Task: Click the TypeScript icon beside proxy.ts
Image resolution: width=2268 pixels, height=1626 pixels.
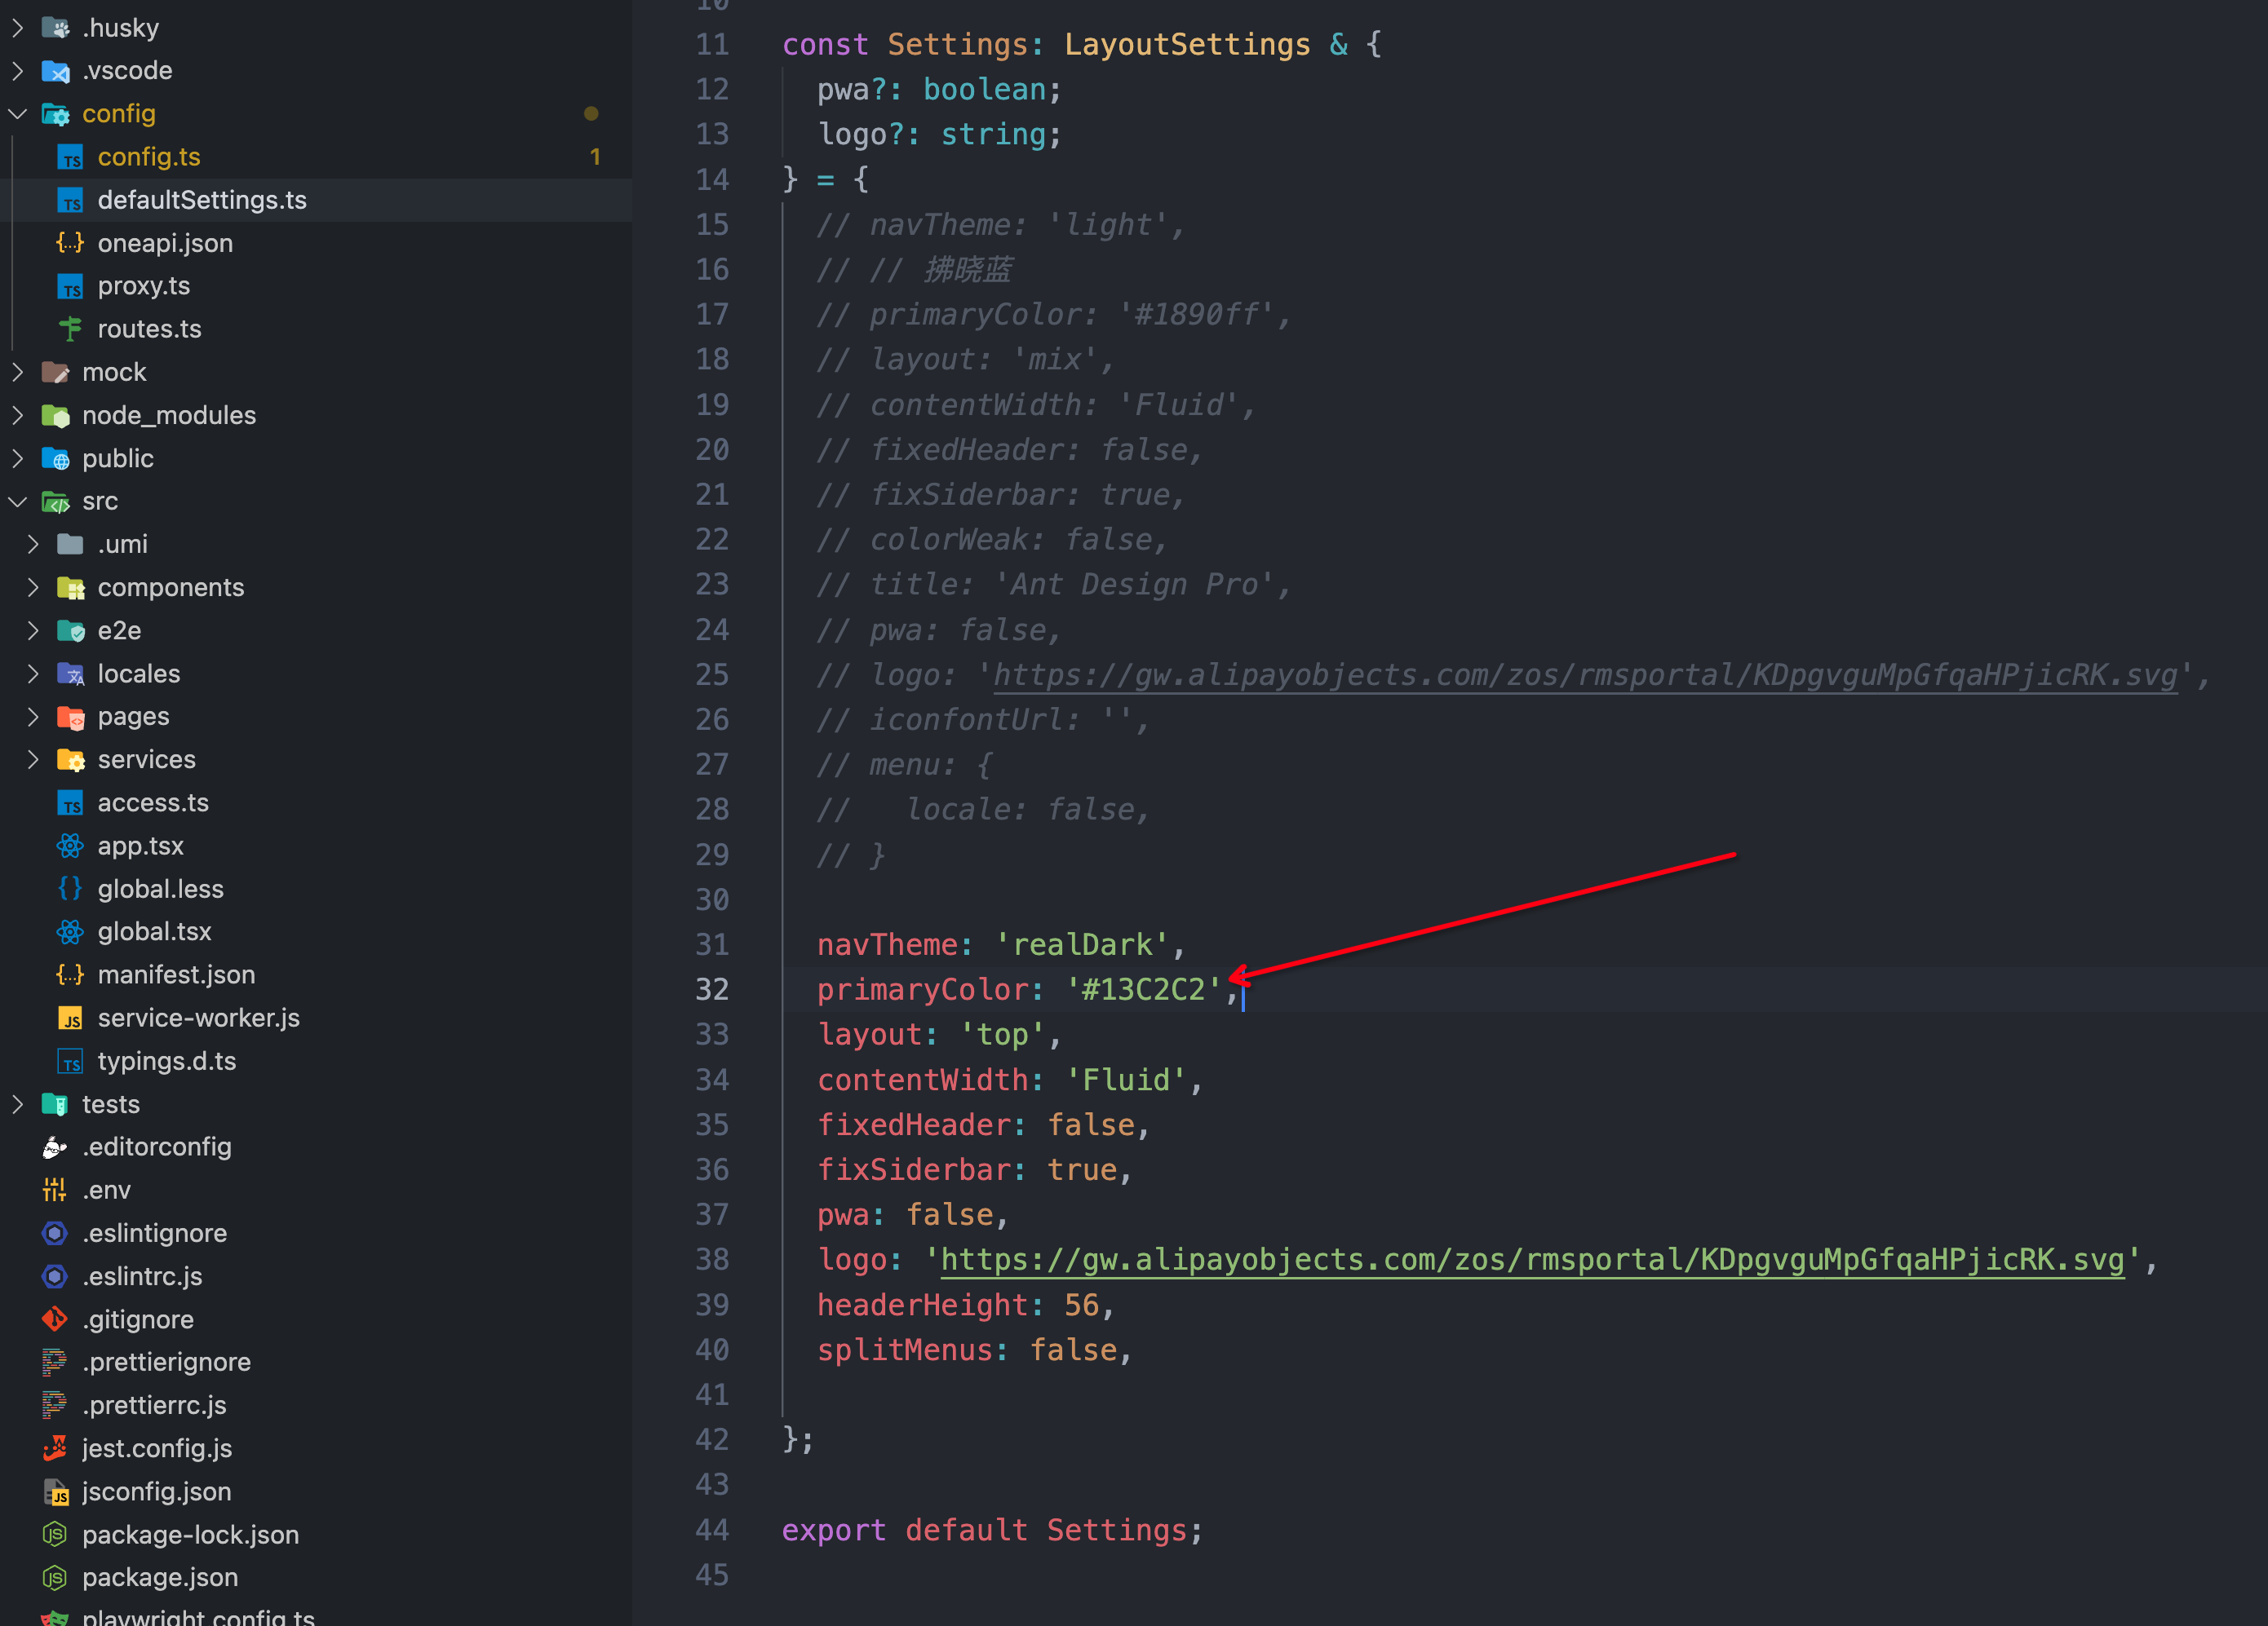Action: pyautogui.click(x=69, y=286)
